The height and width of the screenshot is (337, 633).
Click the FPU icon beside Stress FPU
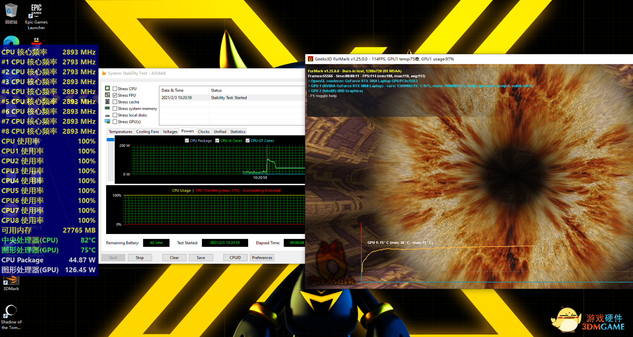pyautogui.click(x=107, y=95)
